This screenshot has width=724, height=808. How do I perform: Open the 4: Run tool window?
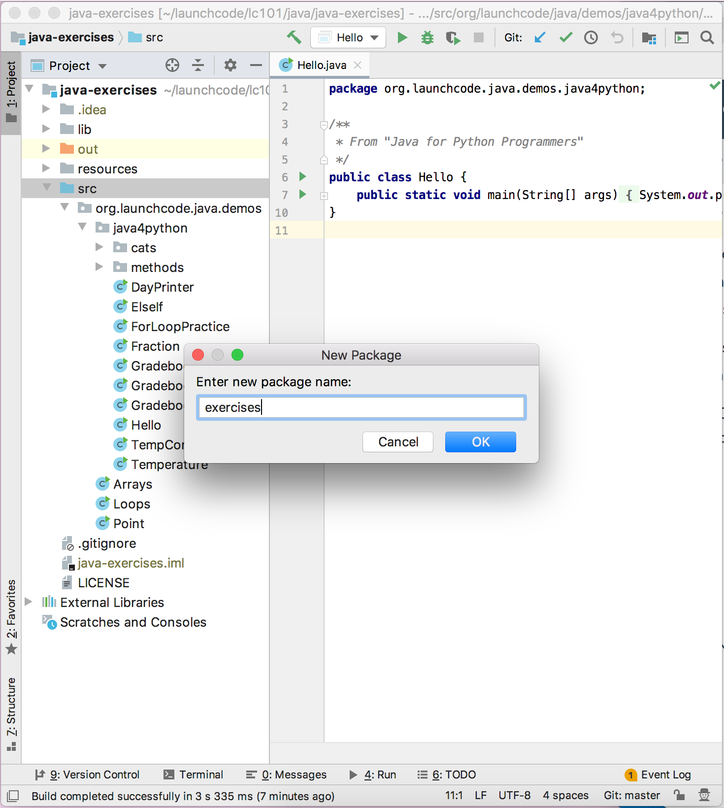(372, 774)
